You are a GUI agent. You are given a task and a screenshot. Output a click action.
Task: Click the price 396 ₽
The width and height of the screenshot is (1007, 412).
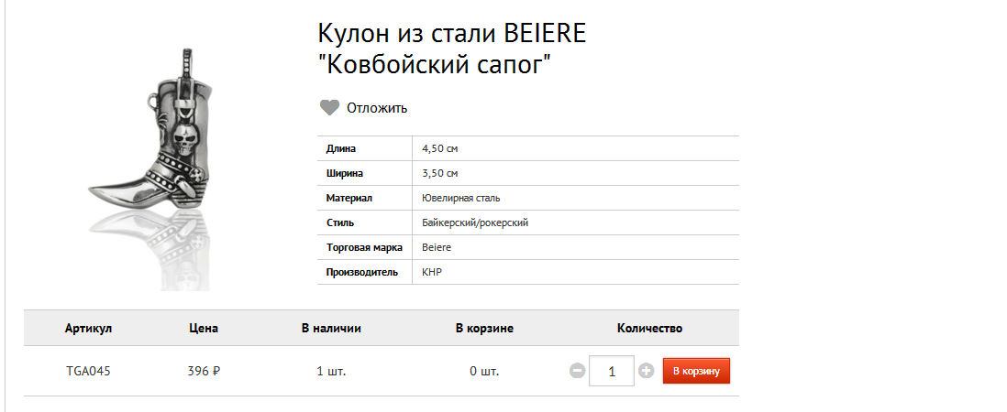pyautogui.click(x=204, y=371)
